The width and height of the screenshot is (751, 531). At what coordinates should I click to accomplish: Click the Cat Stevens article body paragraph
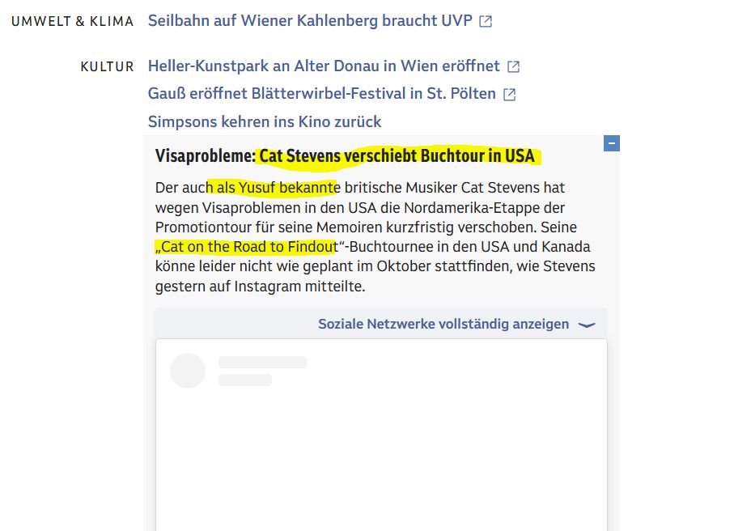click(375, 236)
